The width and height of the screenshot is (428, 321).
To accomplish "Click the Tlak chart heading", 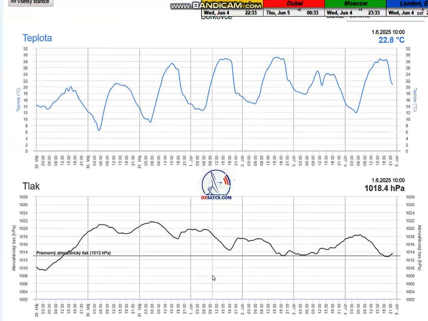I will [x=31, y=186].
